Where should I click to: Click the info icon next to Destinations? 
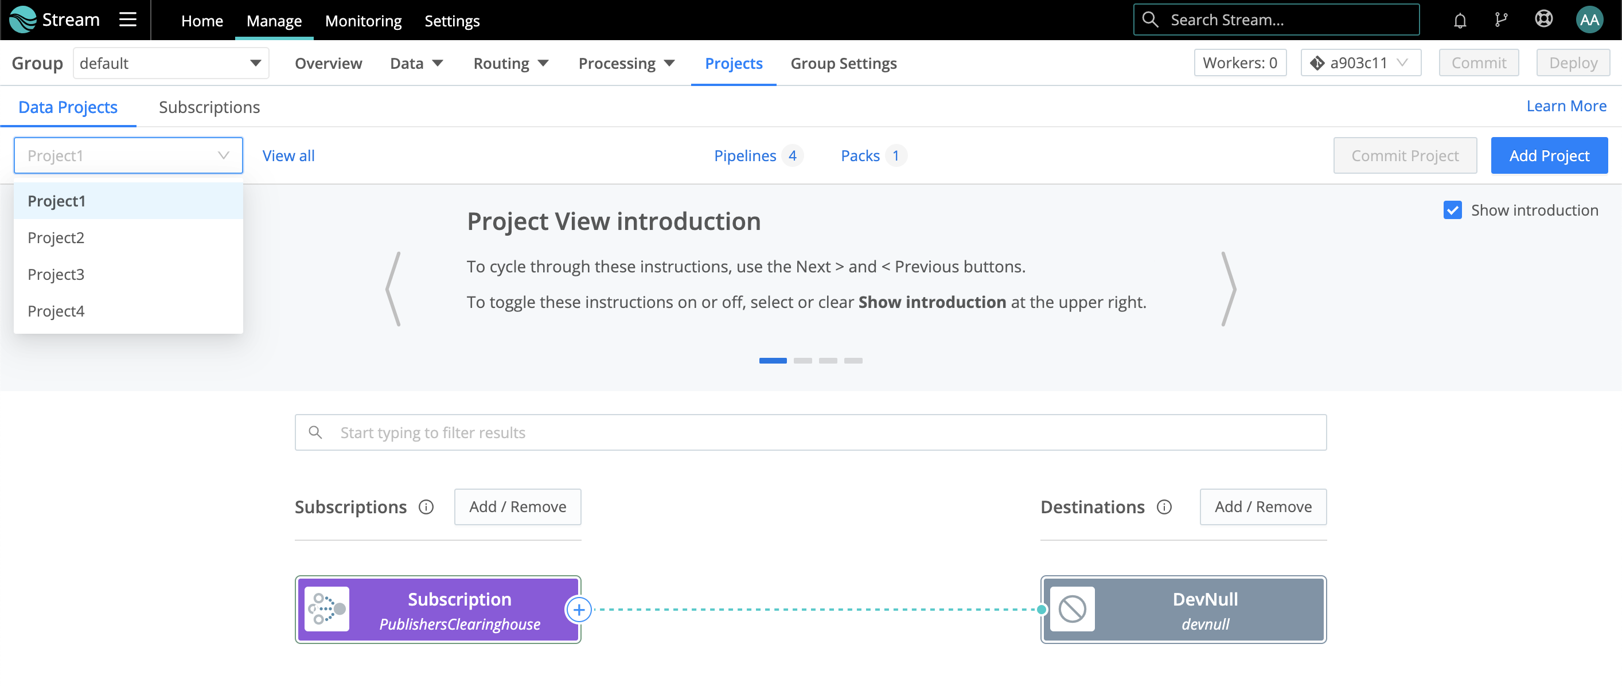1165,508
